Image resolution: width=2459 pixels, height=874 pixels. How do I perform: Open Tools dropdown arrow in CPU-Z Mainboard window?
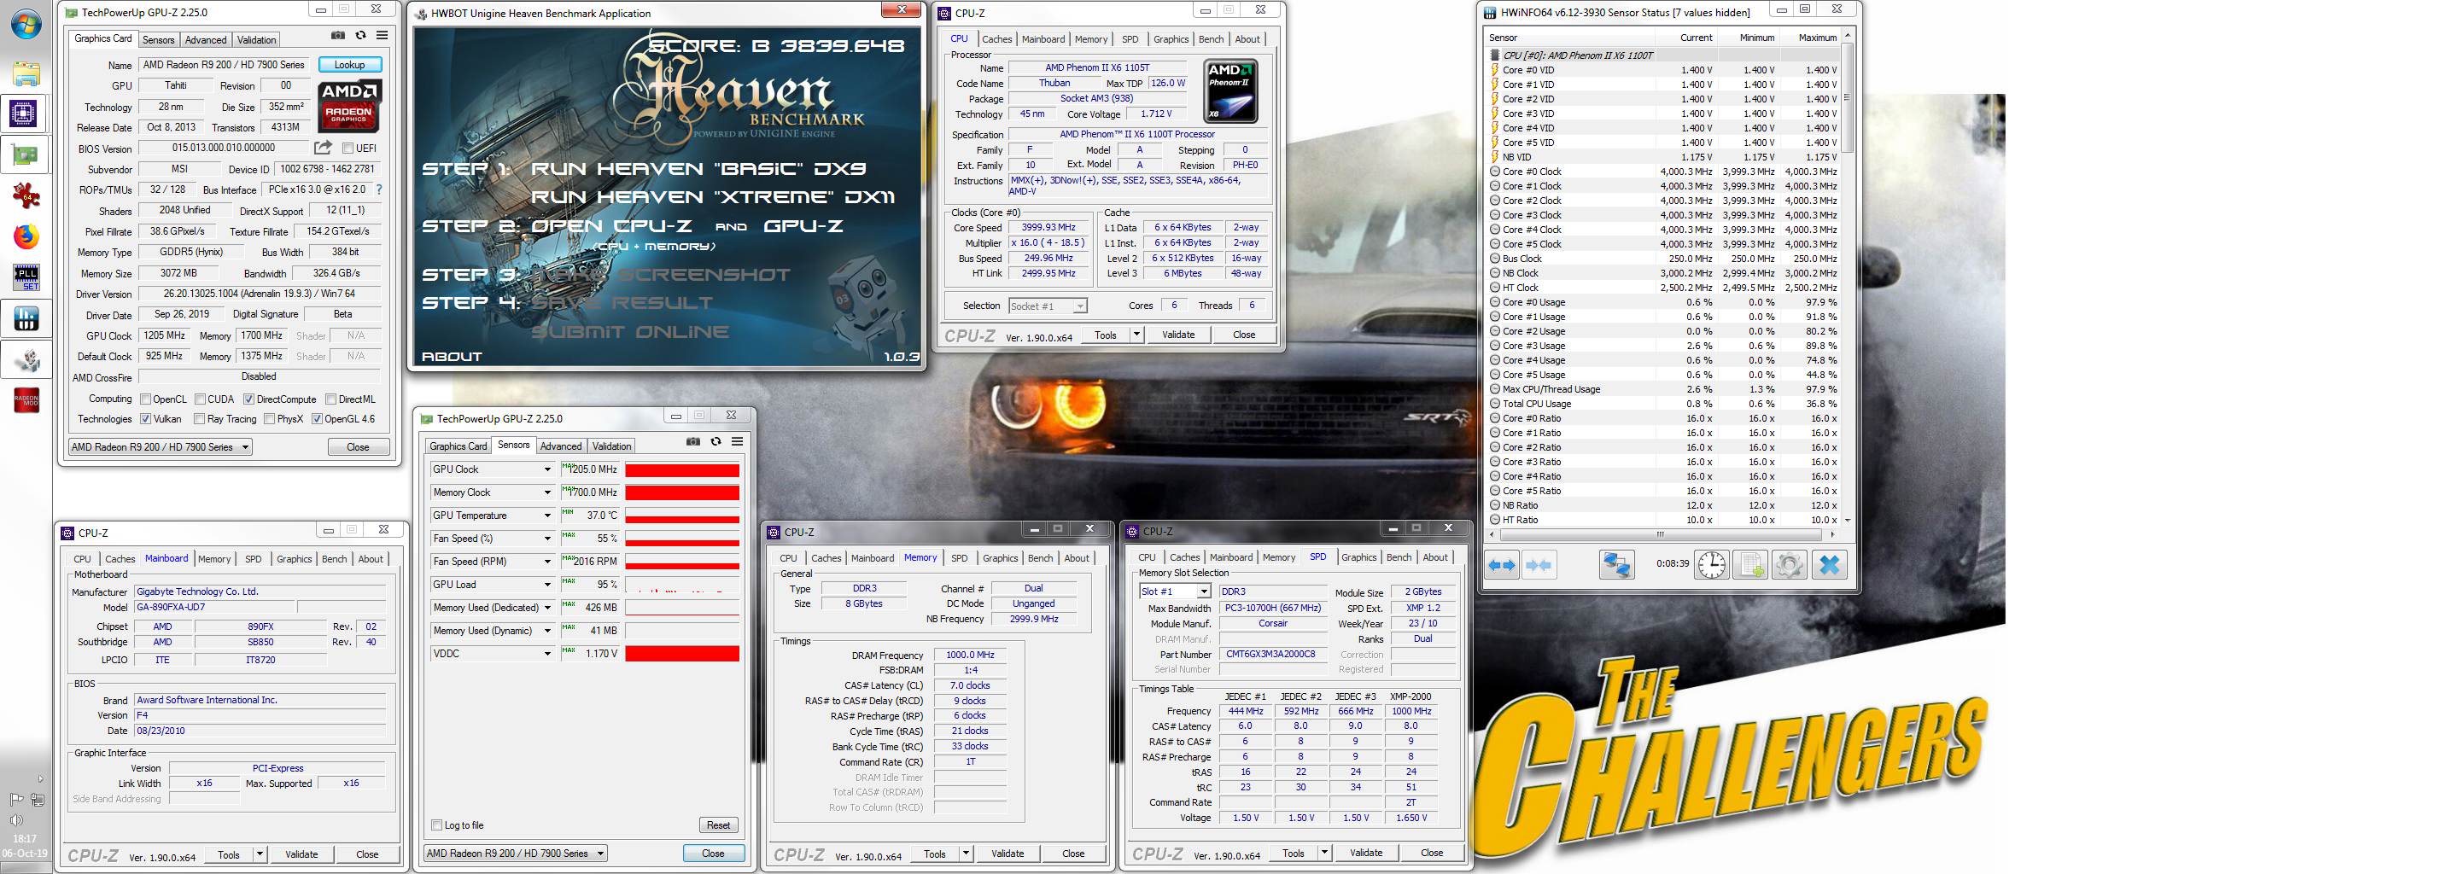pos(260,855)
